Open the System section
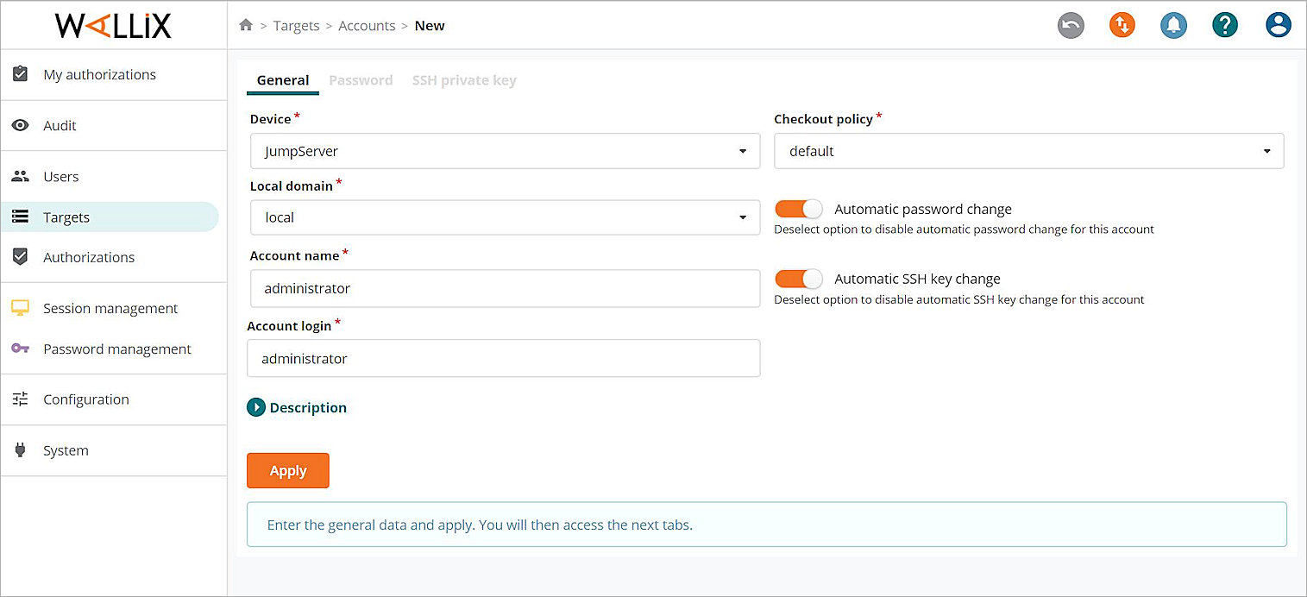The image size is (1307, 597). click(x=66, y=449)
